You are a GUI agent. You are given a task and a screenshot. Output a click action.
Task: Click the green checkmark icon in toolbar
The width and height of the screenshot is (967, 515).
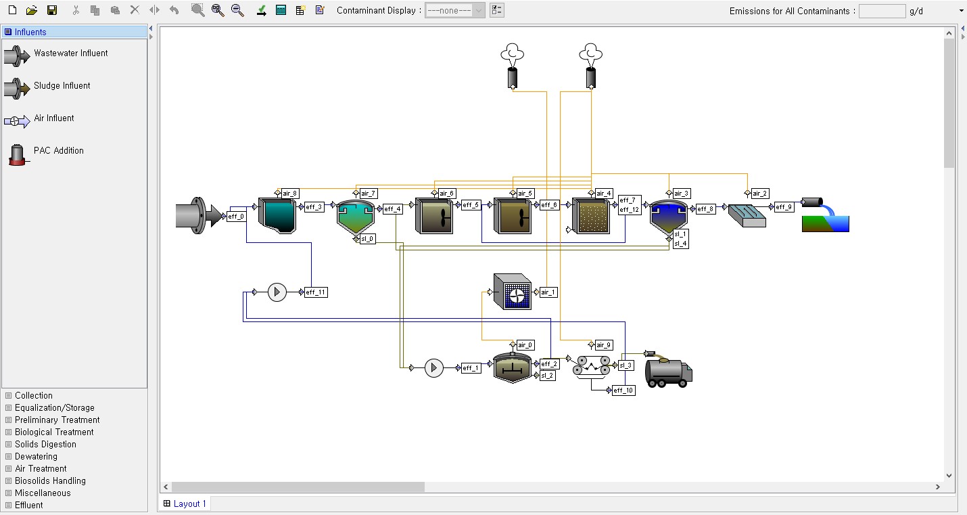pos(261,10)
